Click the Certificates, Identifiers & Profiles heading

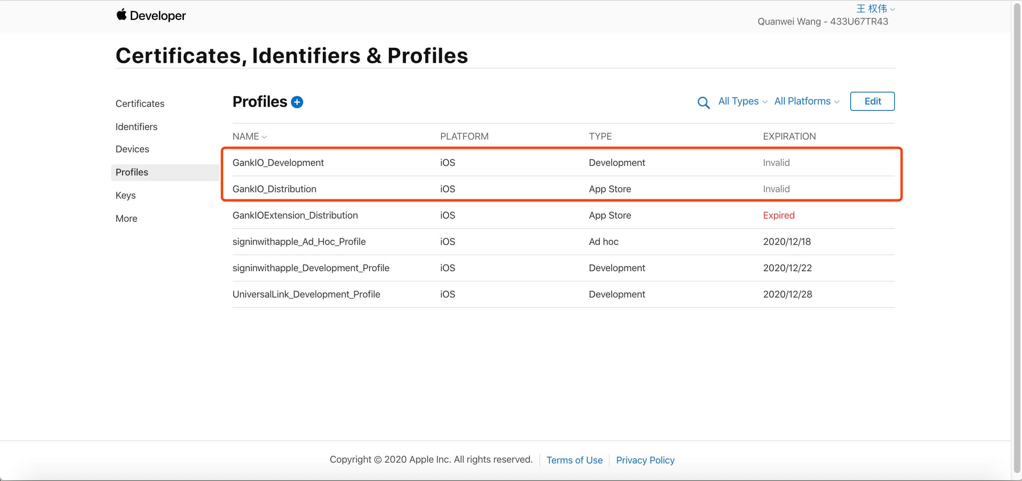coord(292,55)
